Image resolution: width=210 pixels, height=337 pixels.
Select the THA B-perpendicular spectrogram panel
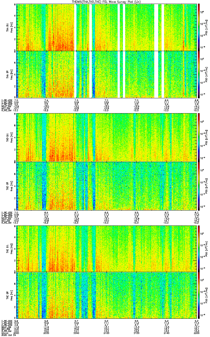click(x=106, y=27)
